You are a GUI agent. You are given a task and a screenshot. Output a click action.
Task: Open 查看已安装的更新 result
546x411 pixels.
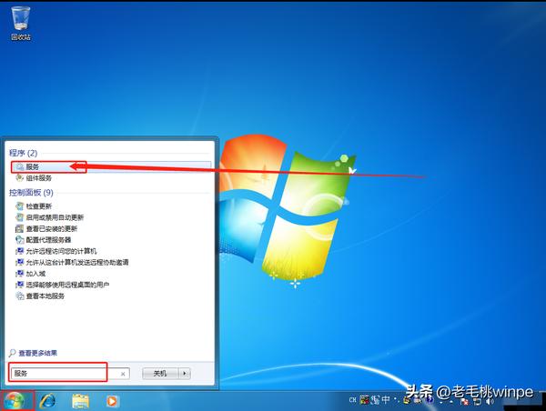pyautogui.click(x=46, y=228)
